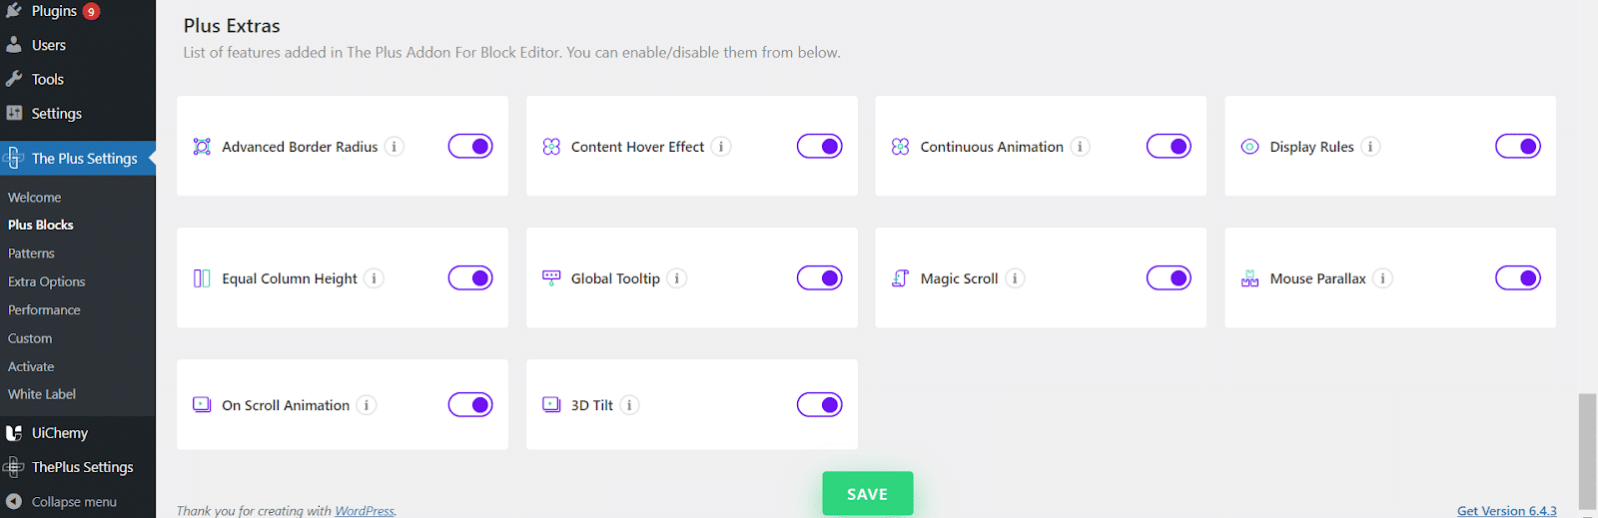Screen dimensions: 1598x518
Task: Click the Get Version 6.4.3 link
Action: coord(1507,511)
